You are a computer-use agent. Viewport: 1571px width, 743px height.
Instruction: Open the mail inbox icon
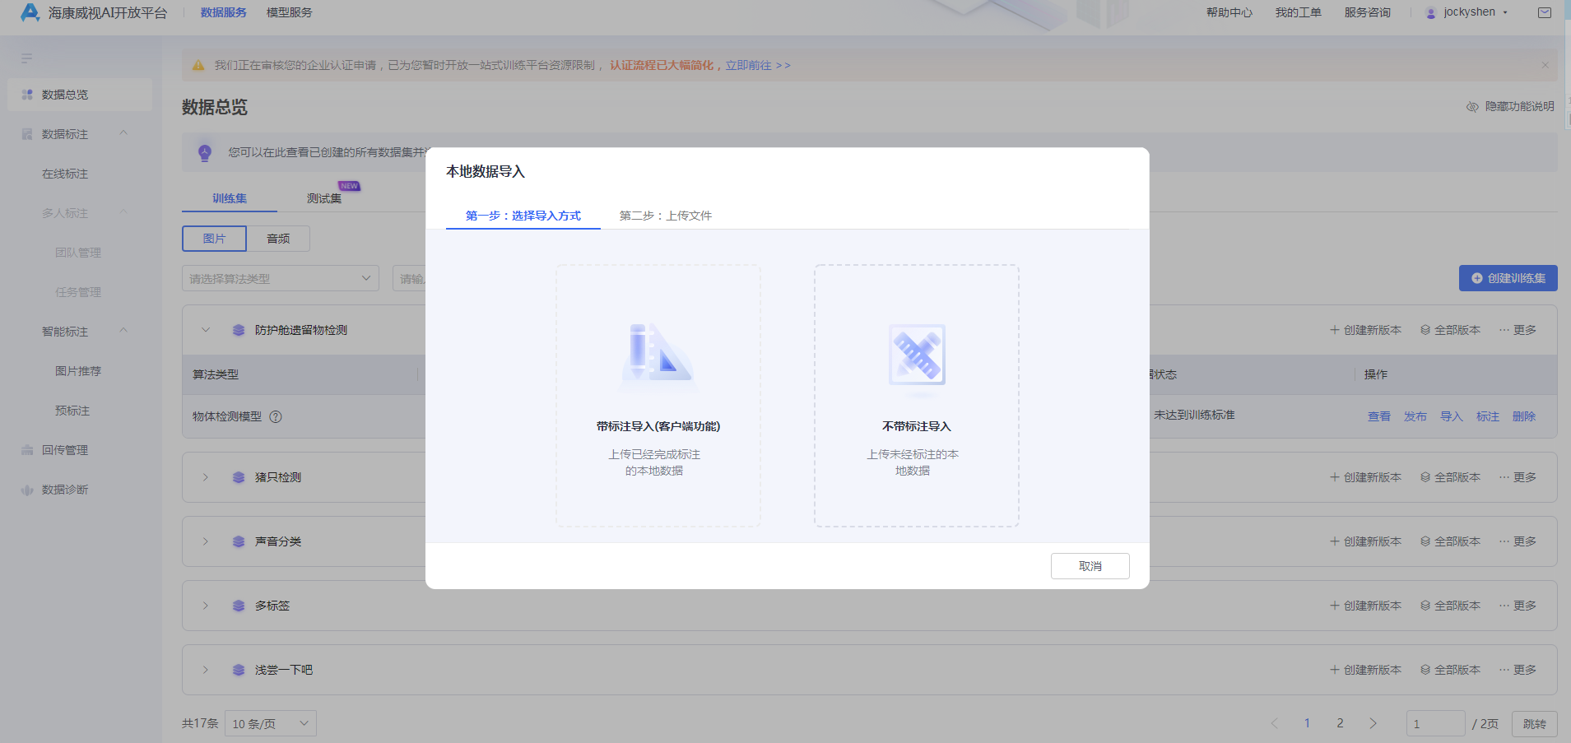(x=1545, y=12)
